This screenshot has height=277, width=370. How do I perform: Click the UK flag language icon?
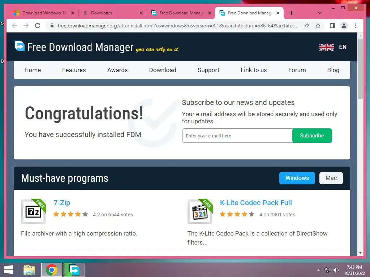[x=326, y=47]
